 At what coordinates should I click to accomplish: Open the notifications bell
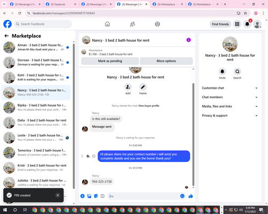(x=247, y=24)
